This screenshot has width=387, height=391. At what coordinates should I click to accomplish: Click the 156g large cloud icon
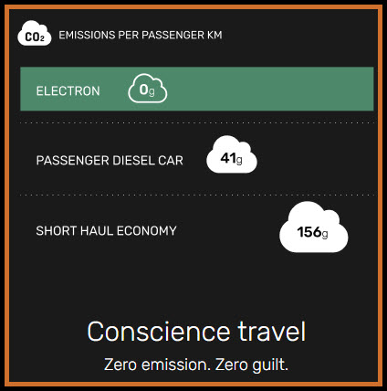(x=314, y=227)
